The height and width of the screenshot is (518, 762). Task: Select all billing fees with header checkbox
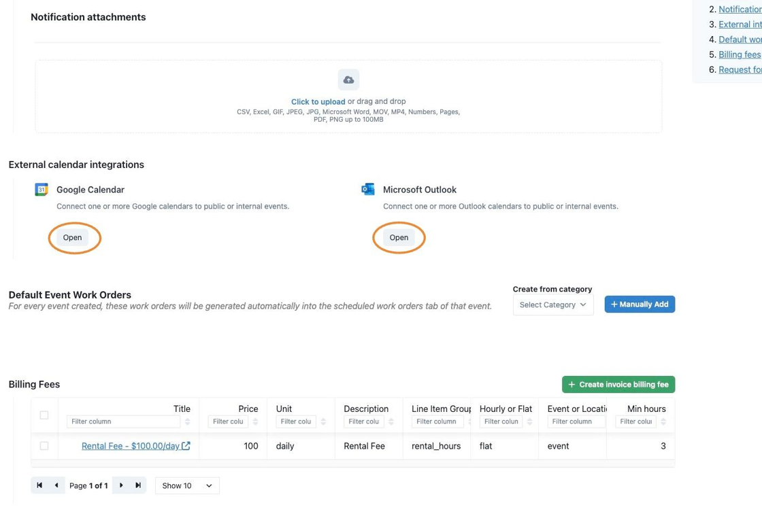[44, 415]
